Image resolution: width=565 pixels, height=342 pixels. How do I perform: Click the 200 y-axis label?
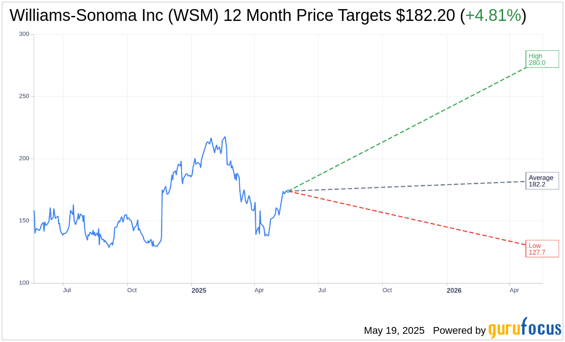(x=24, y=159)
